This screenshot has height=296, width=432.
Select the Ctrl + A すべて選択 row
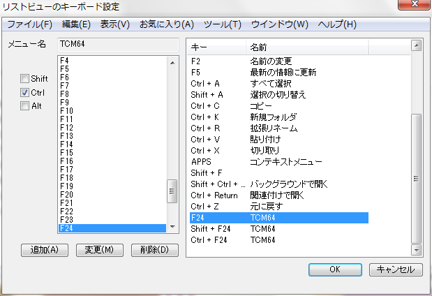tap(279, 84)
